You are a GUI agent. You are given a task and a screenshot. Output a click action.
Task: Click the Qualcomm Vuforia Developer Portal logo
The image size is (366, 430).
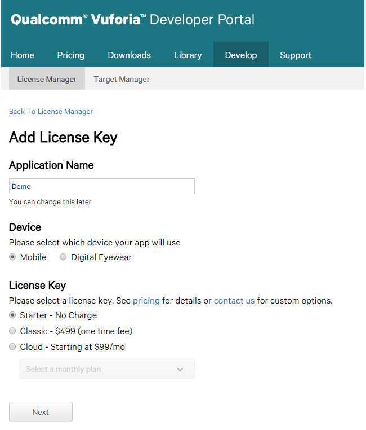(x=132, y=20)
